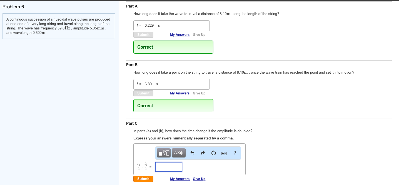Viewport: 399px width, 185px height.
Task: Open My Answers link for Part C
Action: click(x=180, y=179)
